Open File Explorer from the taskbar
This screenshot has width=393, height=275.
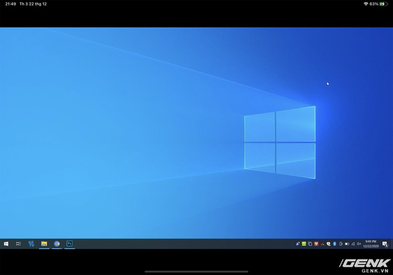tap(44, 243)
